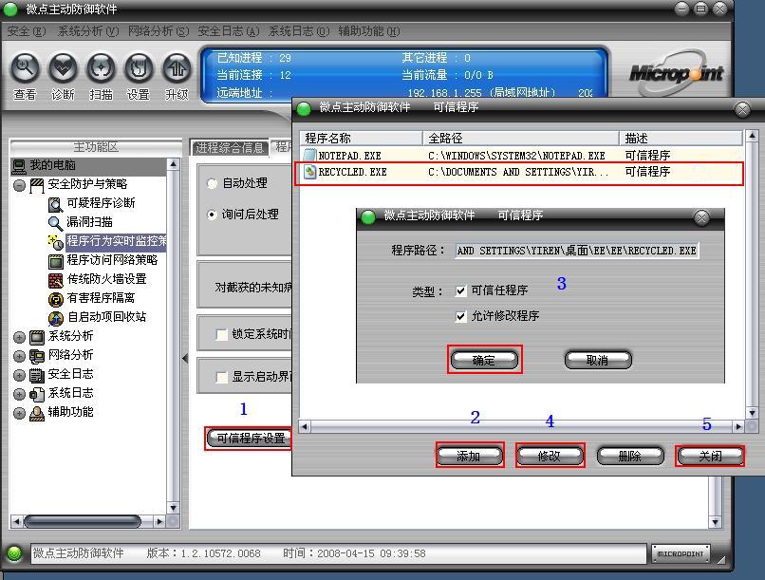Viewport: 765px width, 580px height.
Task: Click the 修改 modify button
Action: pyautogui.click(x=550, y=456)
